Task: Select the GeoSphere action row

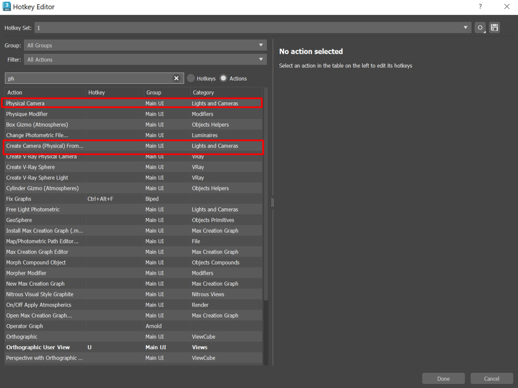Action: (x=133, y=220)
